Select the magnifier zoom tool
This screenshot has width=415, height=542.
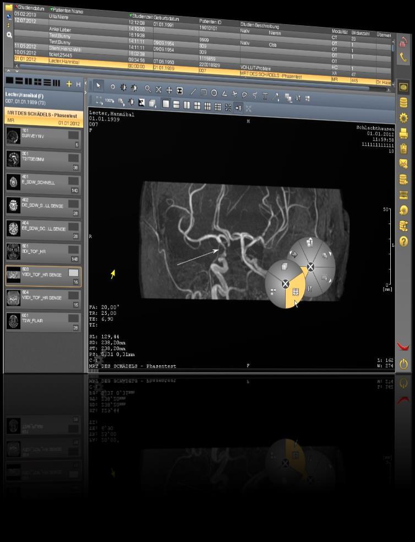tap(148, 89)
